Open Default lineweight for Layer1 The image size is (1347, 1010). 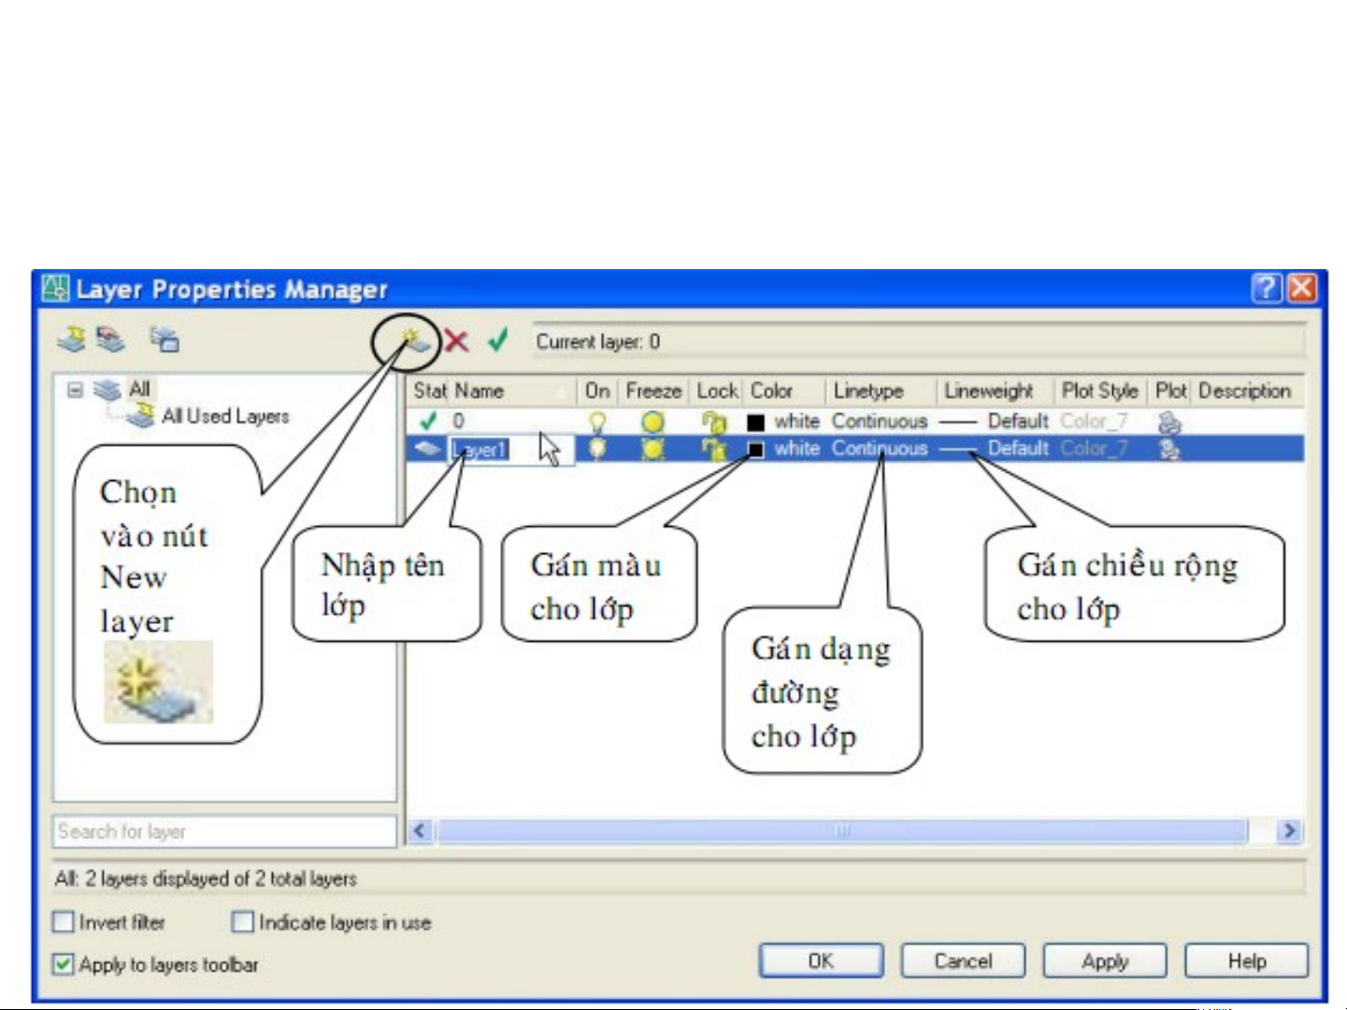pos(1017,449)
